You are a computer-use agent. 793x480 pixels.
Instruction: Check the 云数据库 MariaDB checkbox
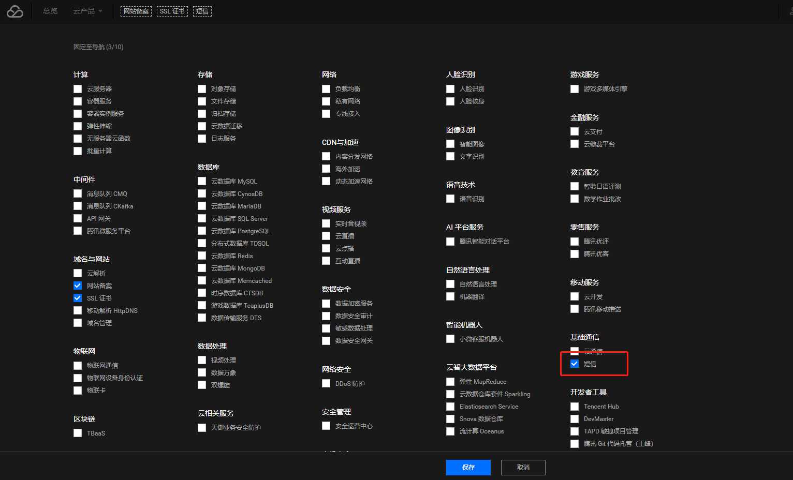pyautogui.click(x=202, y=206)
